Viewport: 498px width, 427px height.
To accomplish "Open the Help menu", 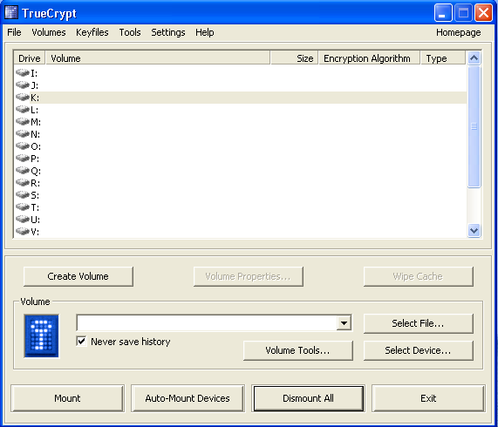I will [205, 32].
